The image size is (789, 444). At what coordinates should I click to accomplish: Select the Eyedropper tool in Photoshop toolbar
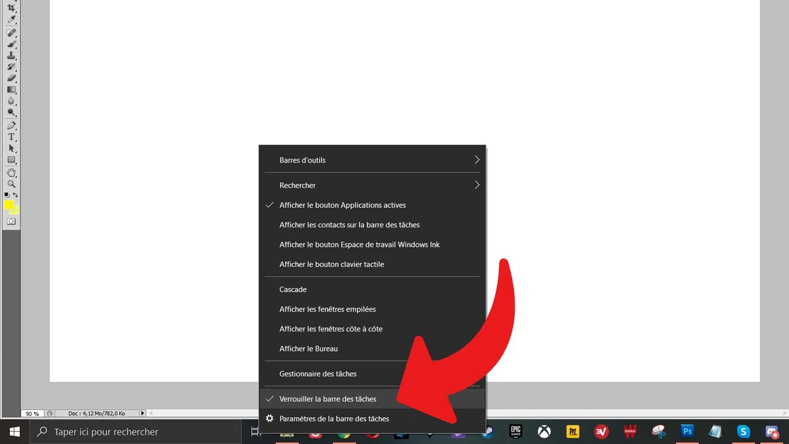(x=11, y=19)
